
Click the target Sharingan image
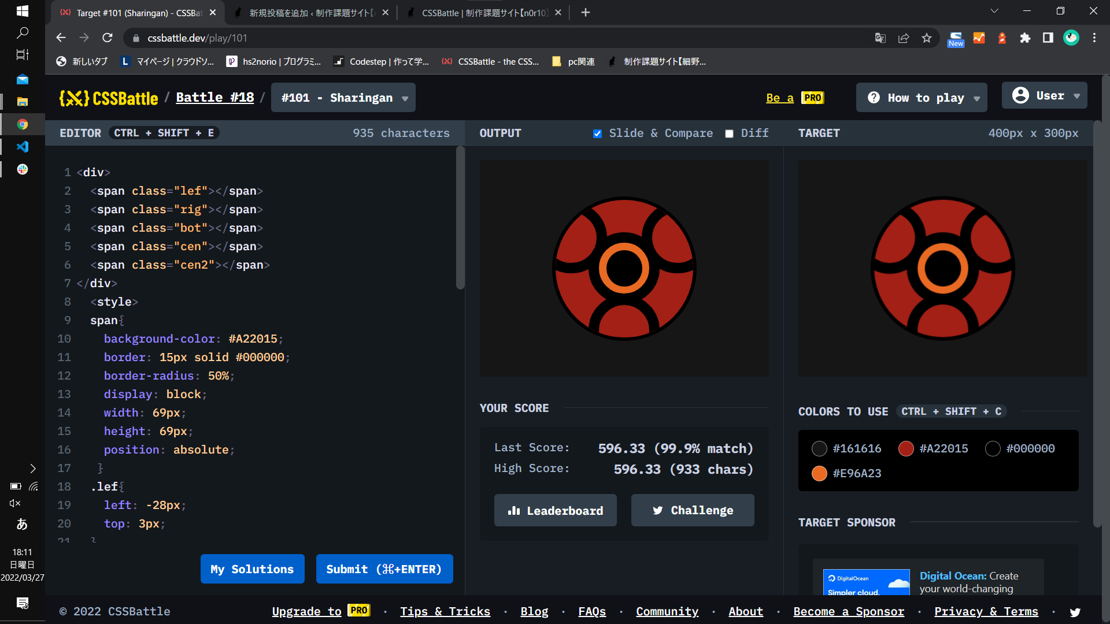tap(943, 269)
